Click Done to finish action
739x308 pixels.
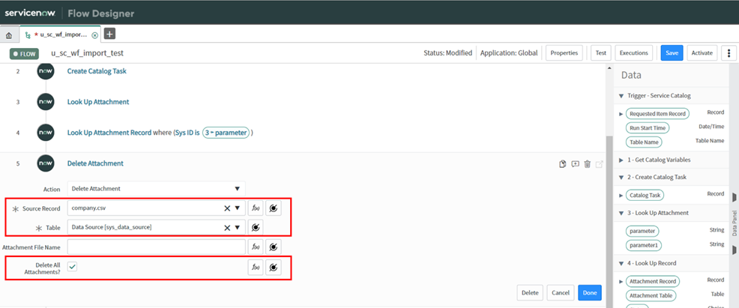[x=590, y=292]
